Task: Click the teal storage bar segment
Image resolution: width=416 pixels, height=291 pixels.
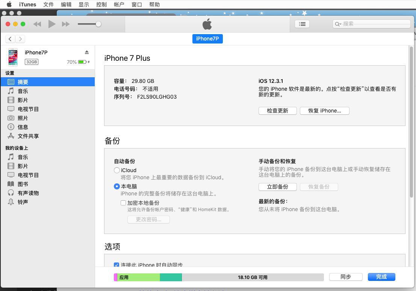Action: 171,277
